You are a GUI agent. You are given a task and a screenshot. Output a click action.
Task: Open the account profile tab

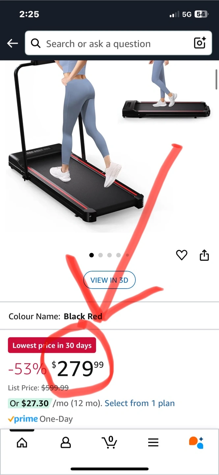coord(66,442)
